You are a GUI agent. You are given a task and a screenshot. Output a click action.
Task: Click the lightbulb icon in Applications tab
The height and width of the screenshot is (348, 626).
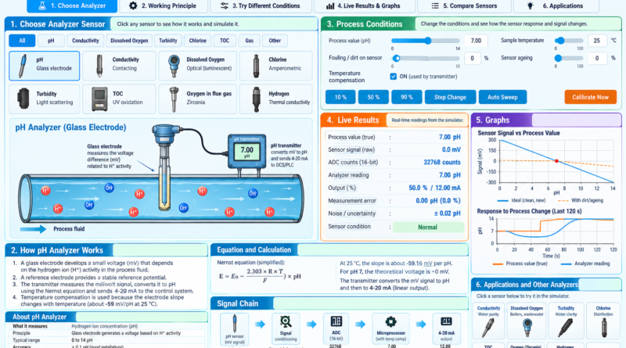531,5
